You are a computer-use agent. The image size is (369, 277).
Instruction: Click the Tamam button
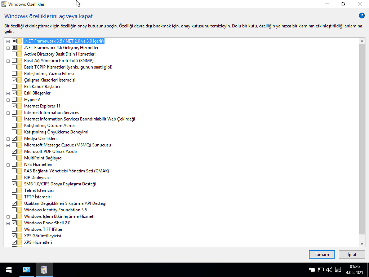coord(322,254)
